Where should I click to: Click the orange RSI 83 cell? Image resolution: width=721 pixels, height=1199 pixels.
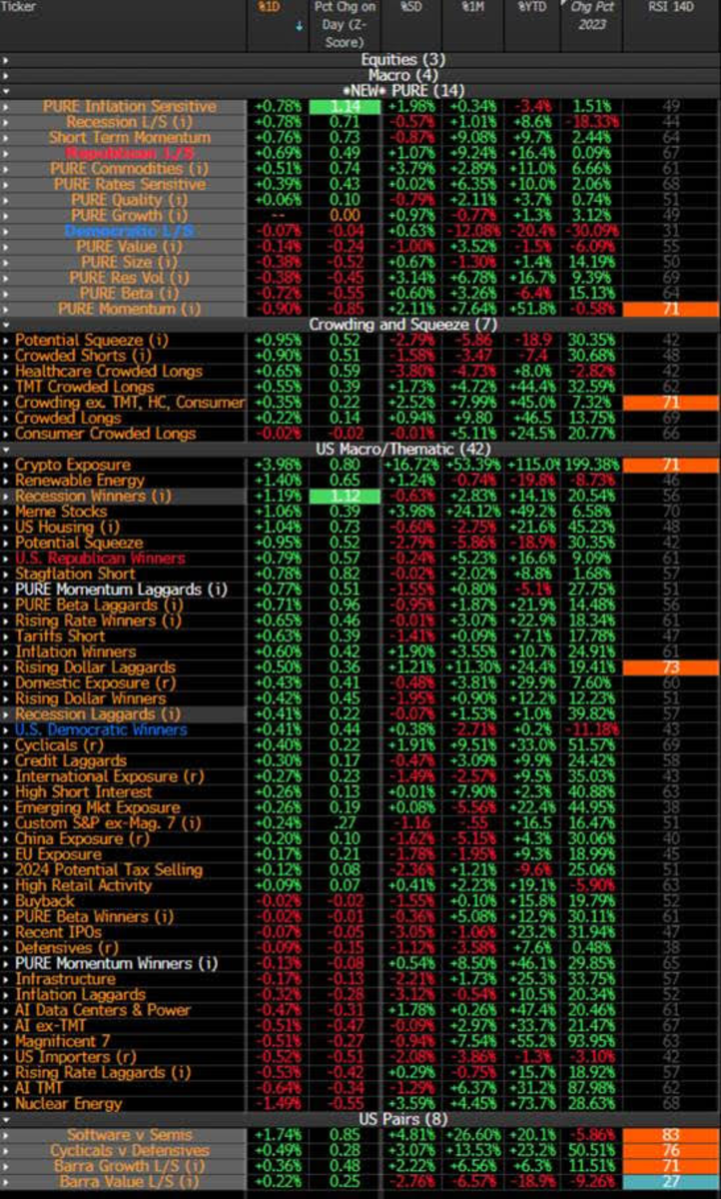(x=670, y=1135)
